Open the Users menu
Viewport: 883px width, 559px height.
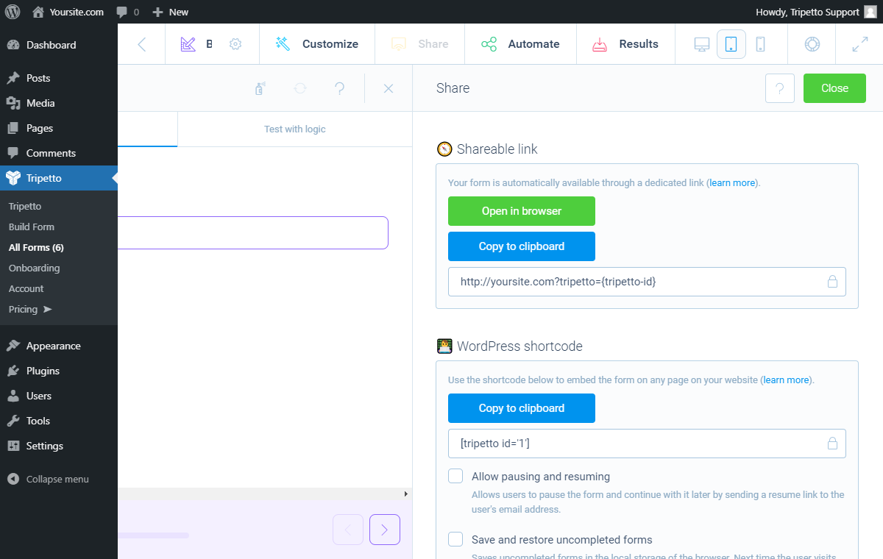click(x=59, y=396)
